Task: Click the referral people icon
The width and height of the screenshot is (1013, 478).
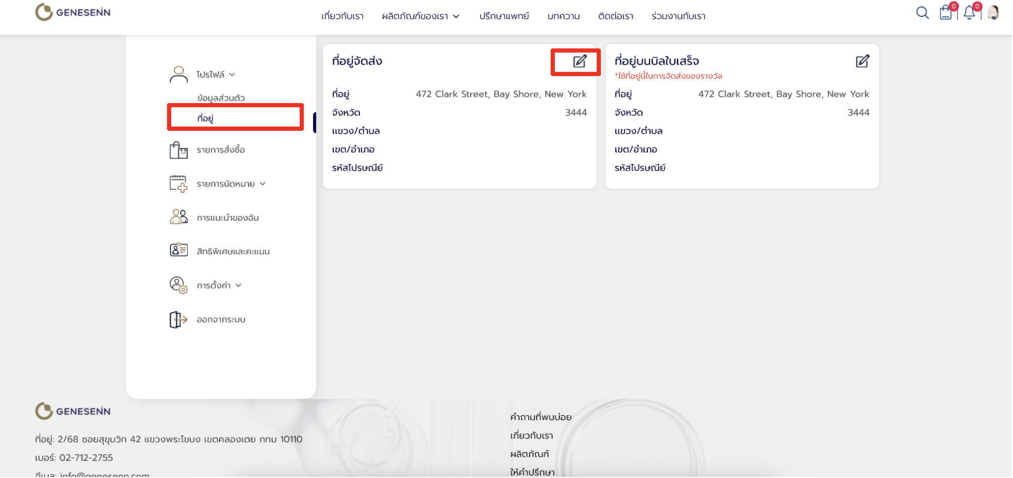Action: coord(178,217)
